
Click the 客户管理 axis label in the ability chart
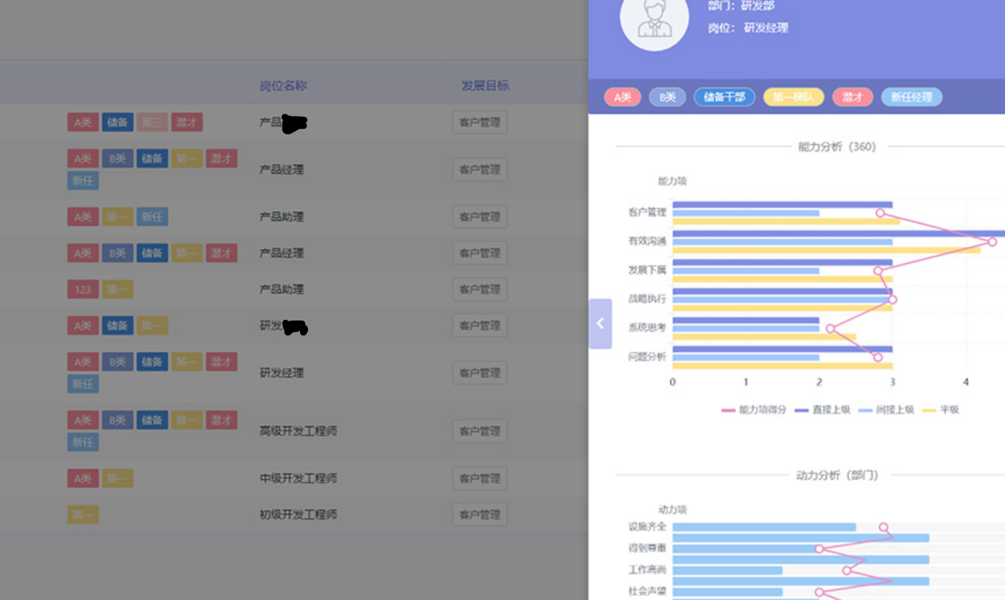coord(648,212)
